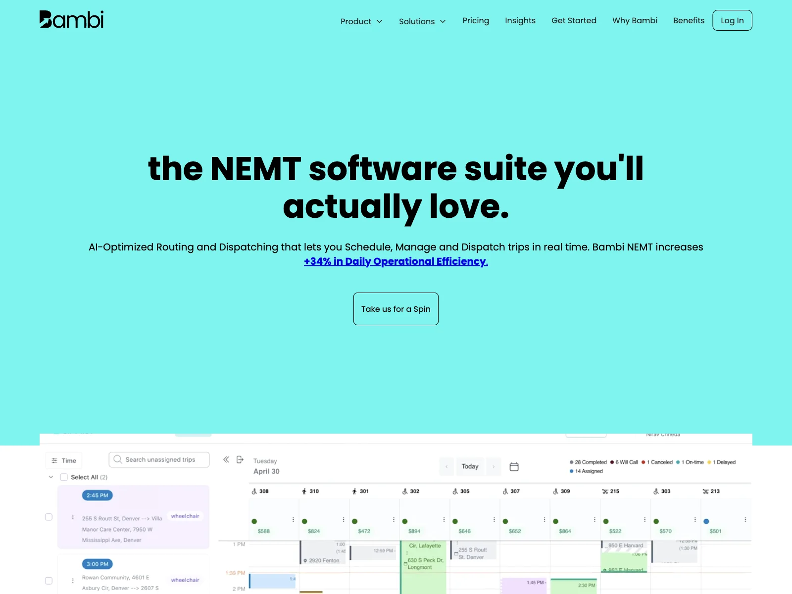Expand the Solutions dropdown menu

422,21
